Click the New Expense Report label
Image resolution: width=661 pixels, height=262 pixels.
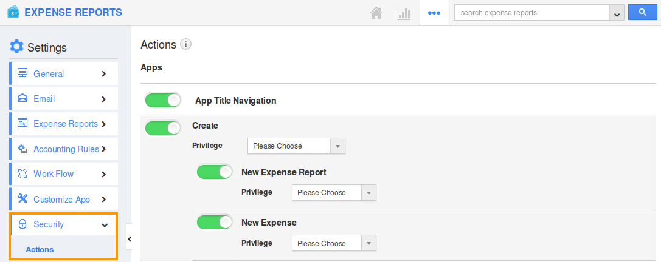point(284,172)
